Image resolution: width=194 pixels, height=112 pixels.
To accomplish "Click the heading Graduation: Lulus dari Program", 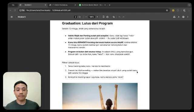I will point(87,23).
